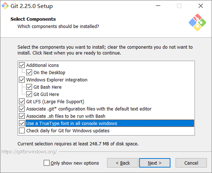Click the Git logo in title bar
Viewport: 212px width, 173px height.
pos(5,6)
